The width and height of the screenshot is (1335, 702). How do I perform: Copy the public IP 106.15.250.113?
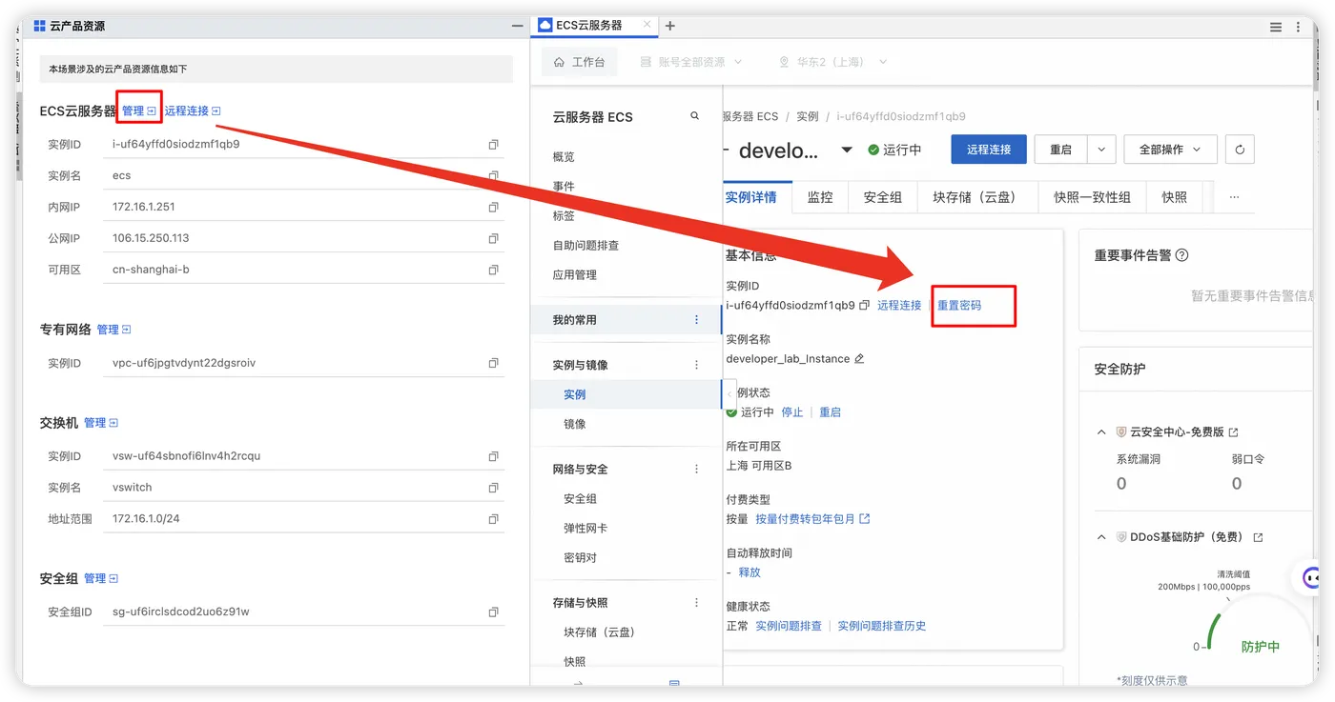[494, 239]
